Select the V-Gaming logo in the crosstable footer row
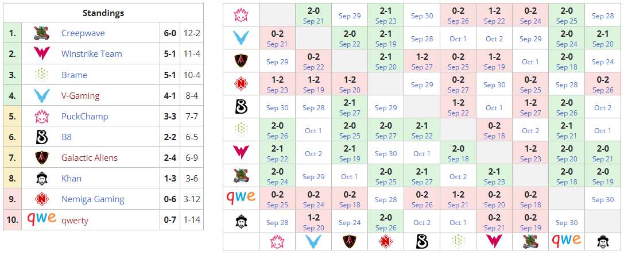The height and width of the screenshot is (255, 624). click(313, 241)
